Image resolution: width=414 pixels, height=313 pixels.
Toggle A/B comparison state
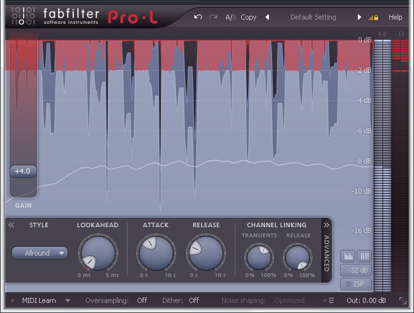[x=231, y=18]
